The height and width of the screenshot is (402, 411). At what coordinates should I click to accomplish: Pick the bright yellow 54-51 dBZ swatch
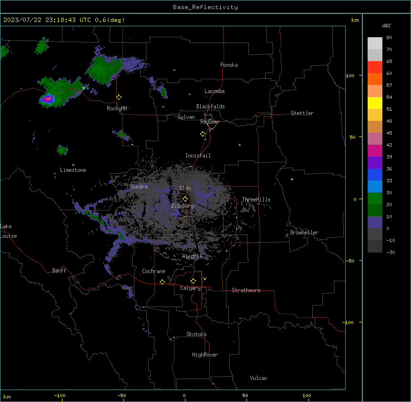(375, 103)
